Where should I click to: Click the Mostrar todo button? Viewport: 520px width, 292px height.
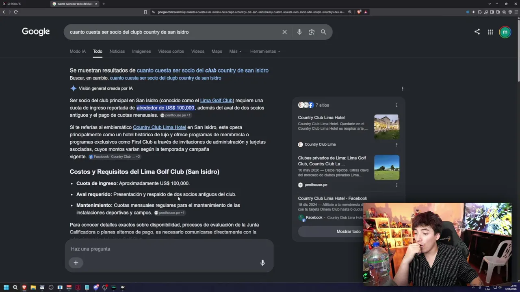tap(349, 232)
